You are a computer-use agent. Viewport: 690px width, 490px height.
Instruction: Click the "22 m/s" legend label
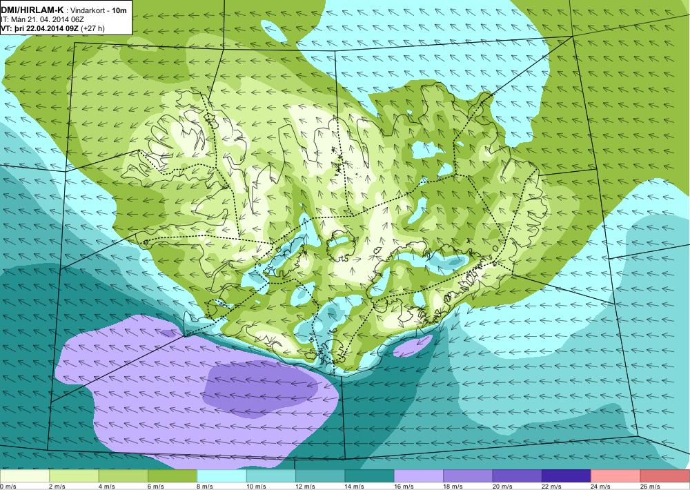click(x=552, y=487)
